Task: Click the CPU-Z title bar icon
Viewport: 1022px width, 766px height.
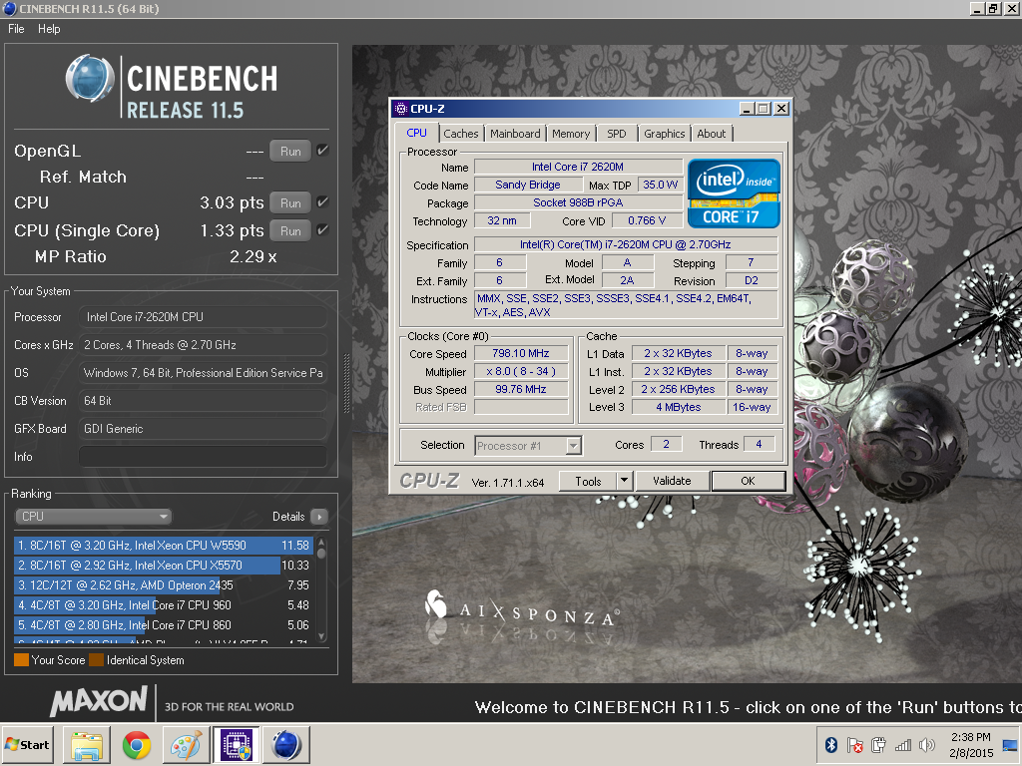Action: [x=401, y=109]
